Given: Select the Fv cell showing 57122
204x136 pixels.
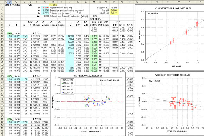Looking at the screenshot, I should (70, 48).
